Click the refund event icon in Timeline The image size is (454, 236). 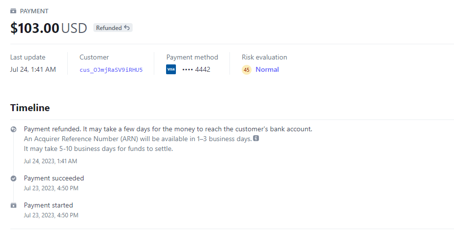(x=14, y=129)
